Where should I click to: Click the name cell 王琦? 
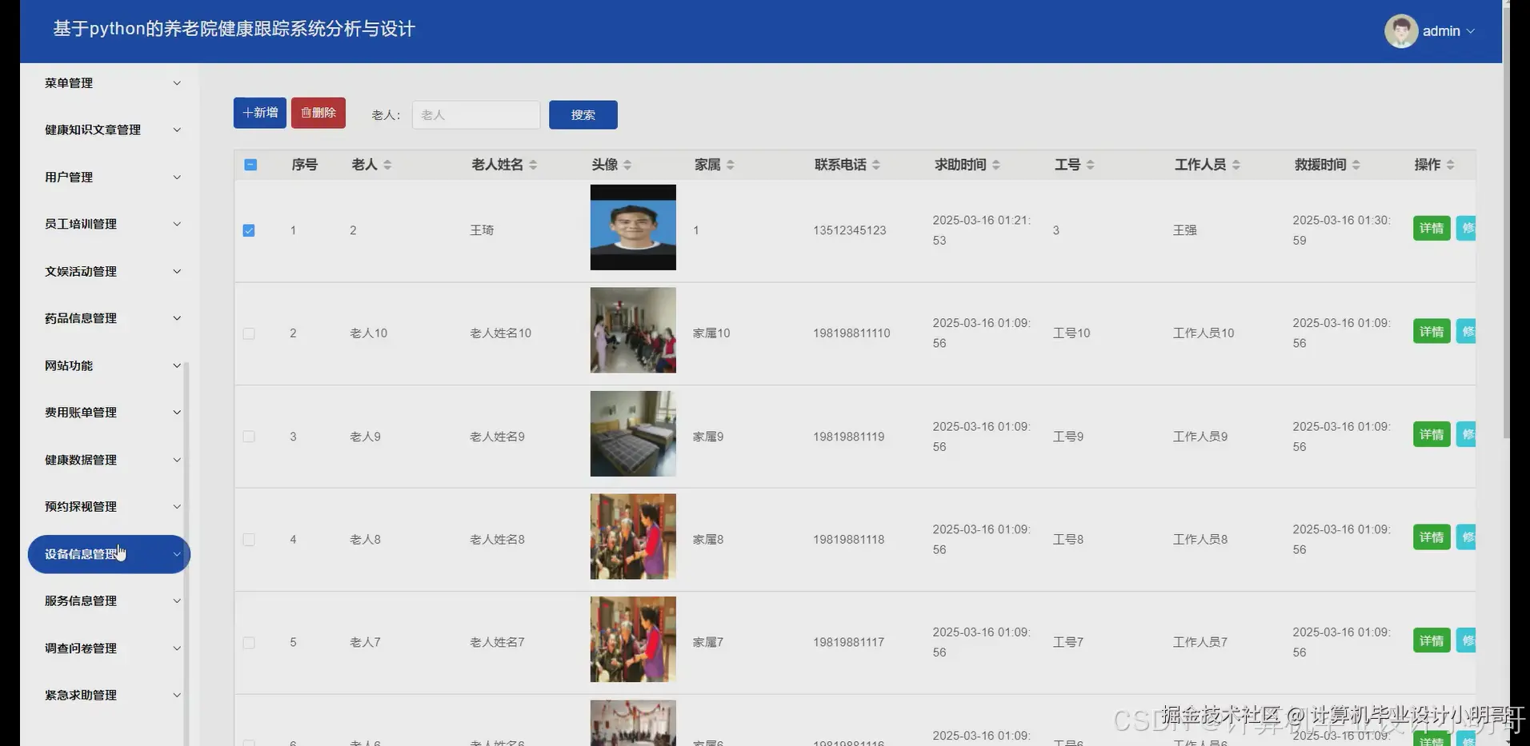[482, 230]
